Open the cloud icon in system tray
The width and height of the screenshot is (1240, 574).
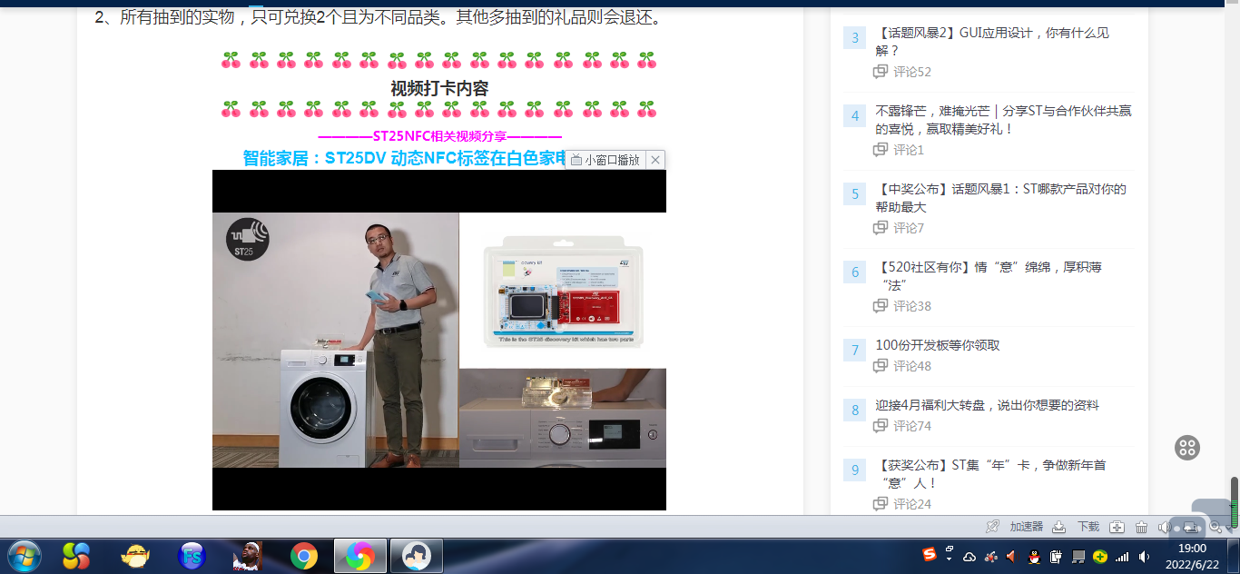click(x=969, y=557)
